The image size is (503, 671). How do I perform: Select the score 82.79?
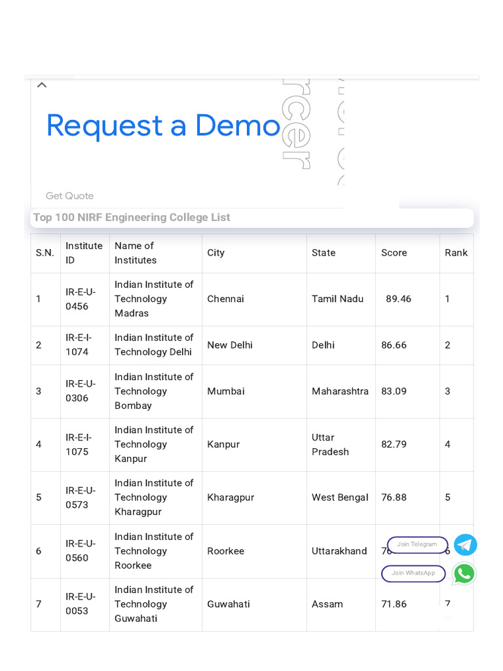(394, 445)
